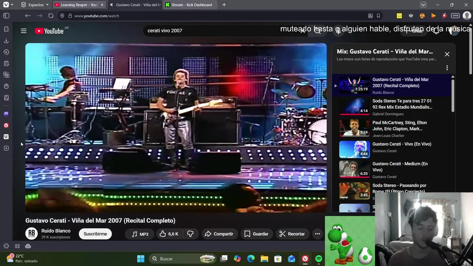
Task: Open Wikipedia web panel in sidebar
Action: pos(6,137)
